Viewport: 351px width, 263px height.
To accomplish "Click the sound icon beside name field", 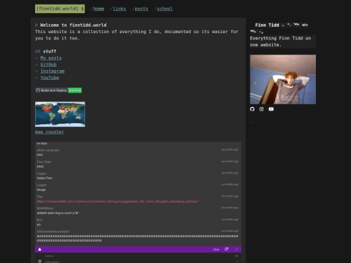I will (x=237, y=256).
